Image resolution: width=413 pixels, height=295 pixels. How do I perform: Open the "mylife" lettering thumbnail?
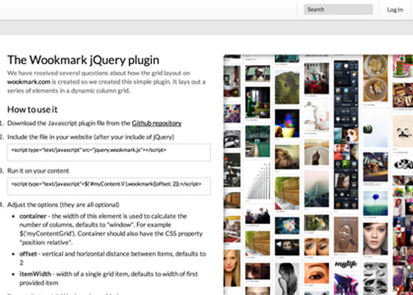(346, 265)
